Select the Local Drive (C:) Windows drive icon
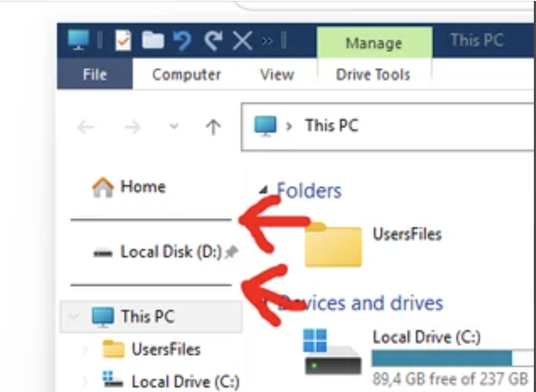This screenshot has height=392, width=536. [x=332, y=352]
